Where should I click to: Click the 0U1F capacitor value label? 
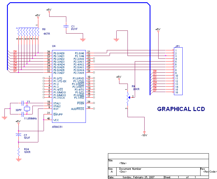click(74, 29)
